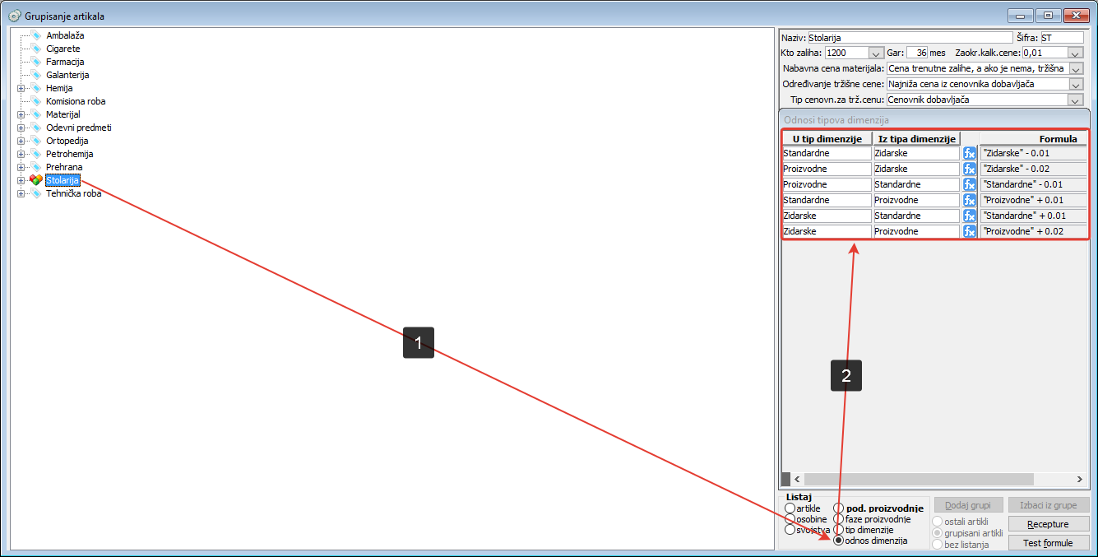Click the tag icon next to Ambalaža
1098x557 pixels.
[x=36, y=35]
